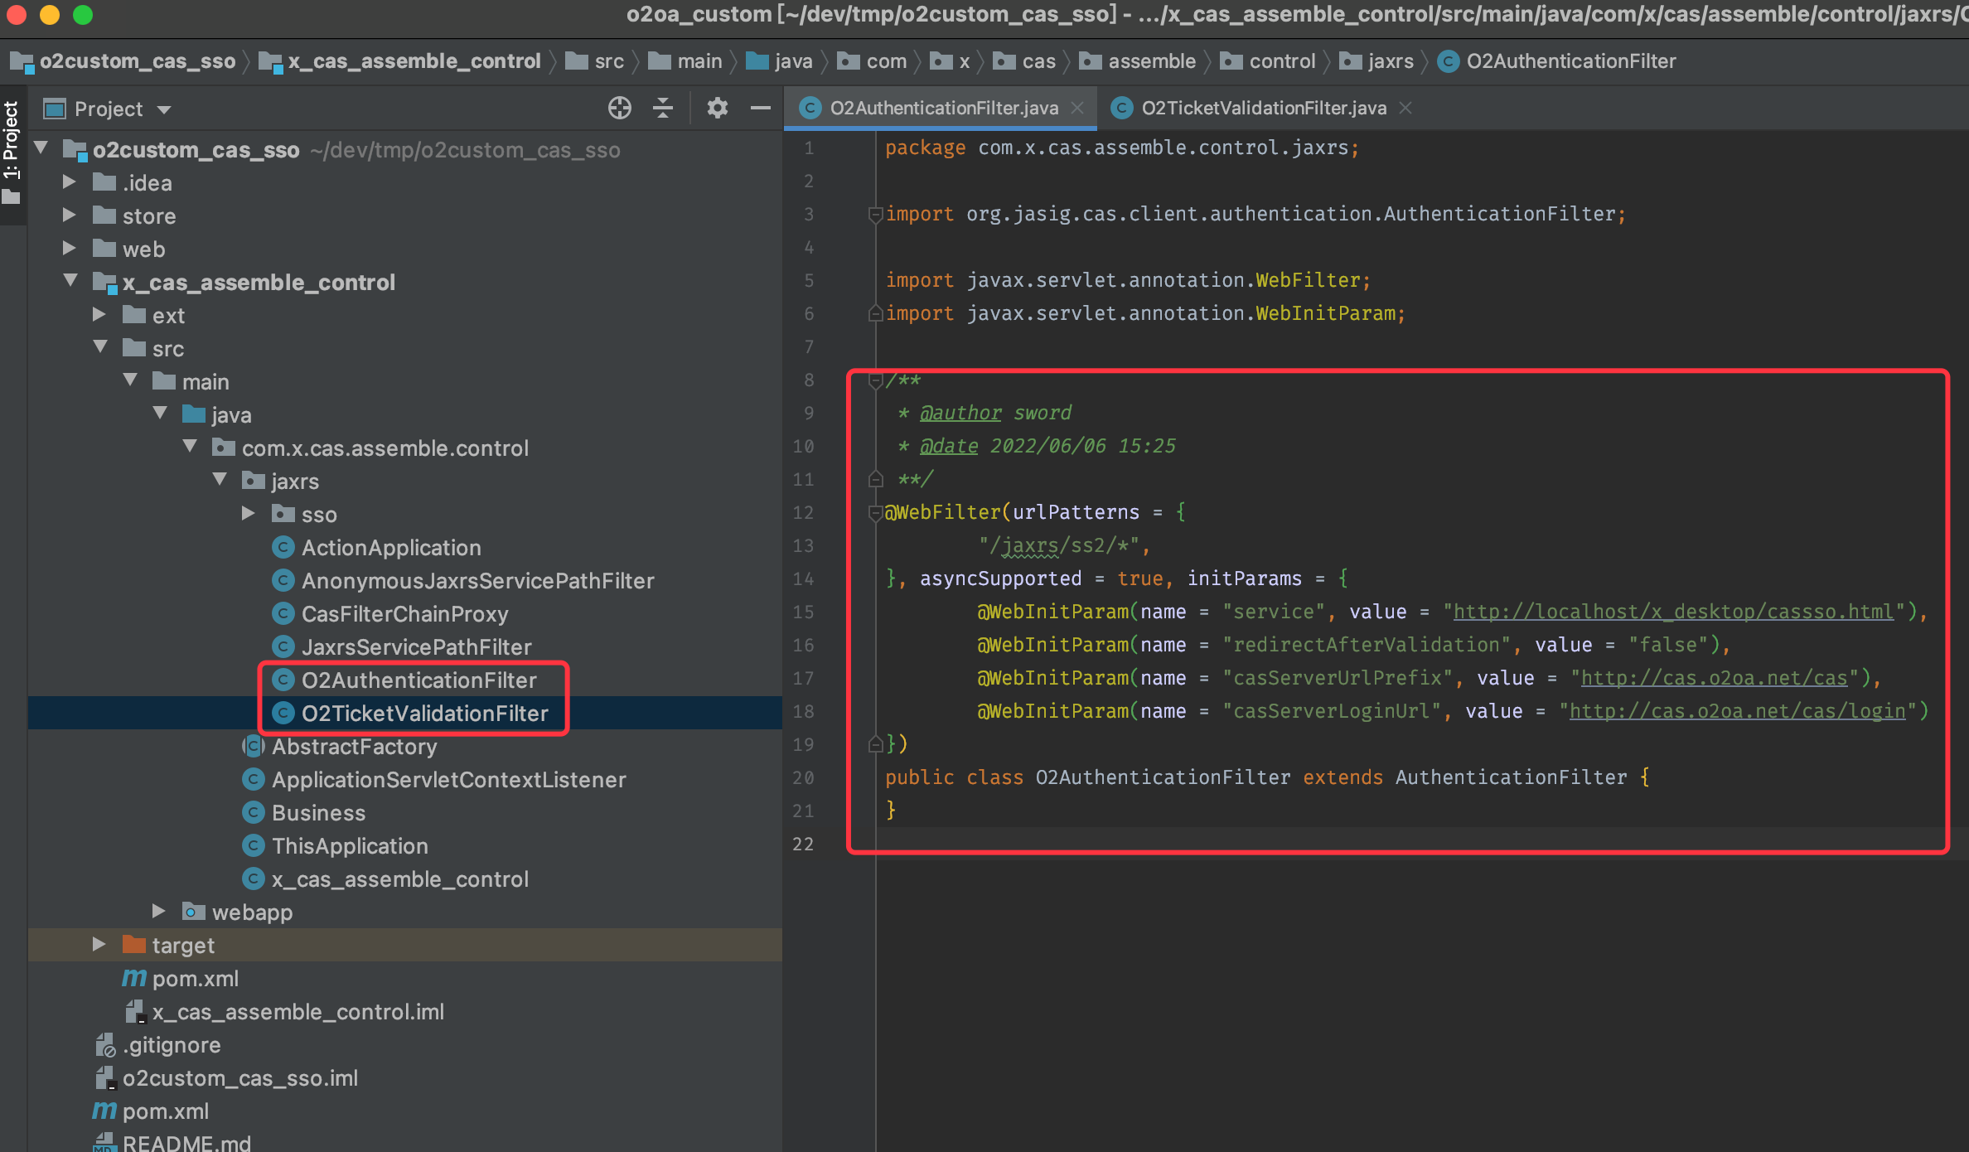The width and height of the screenshot is (1969, 1152).
Task: Open the Project panel settings gear
Action: [717, 108]
